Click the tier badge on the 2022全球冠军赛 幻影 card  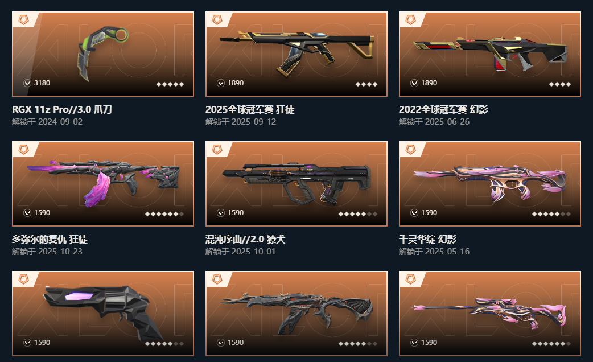pyautogui.click(x=411, y=20)
